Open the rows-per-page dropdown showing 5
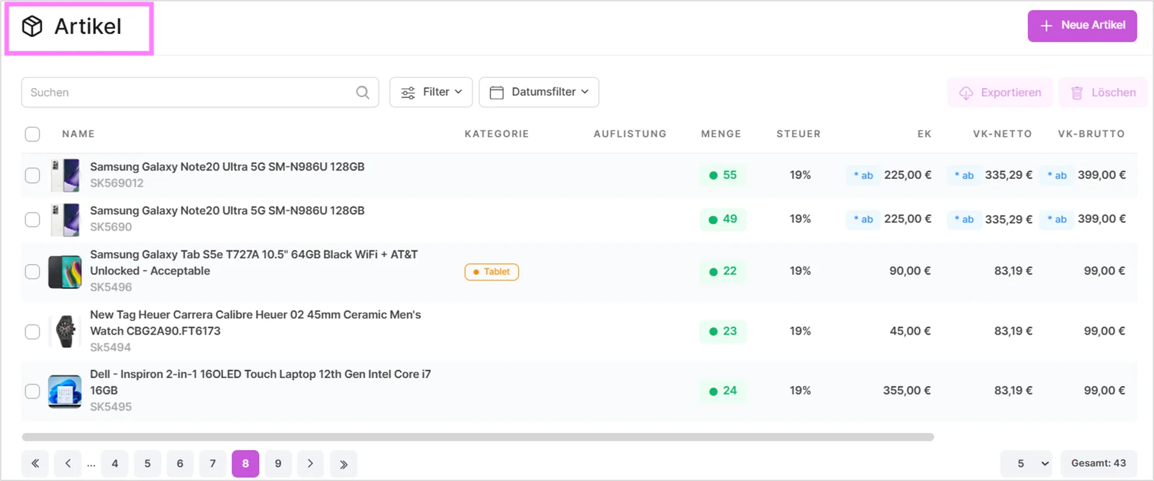Viewport: 1154px width, 481px height. pos(1027,463)
